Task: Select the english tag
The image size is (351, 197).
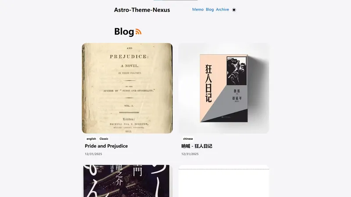Action: 91,139
